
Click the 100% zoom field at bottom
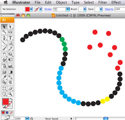click(20, 119)
